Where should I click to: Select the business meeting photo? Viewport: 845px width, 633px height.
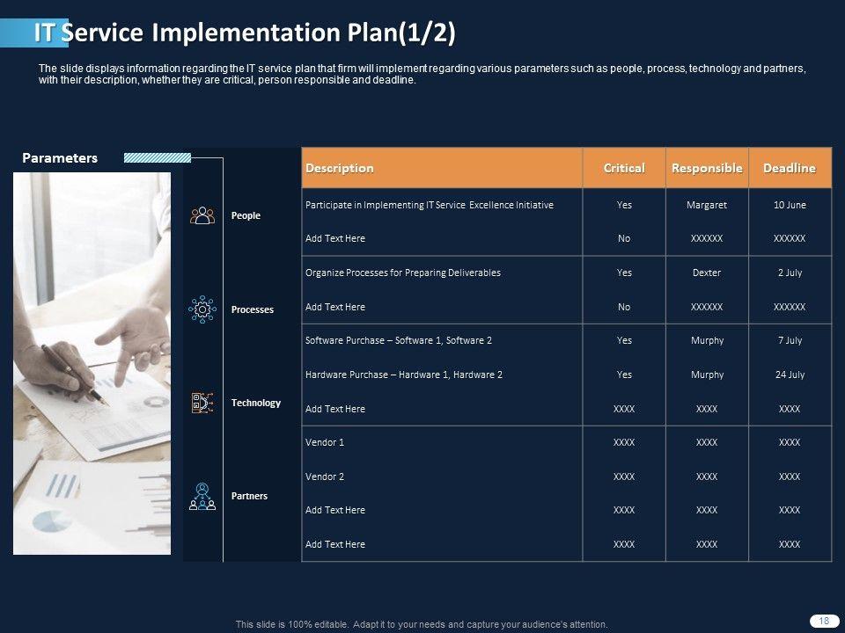(x=92, y=363)
